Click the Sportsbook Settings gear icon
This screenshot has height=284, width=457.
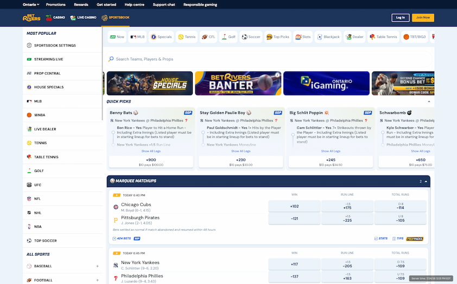(29, 46)
